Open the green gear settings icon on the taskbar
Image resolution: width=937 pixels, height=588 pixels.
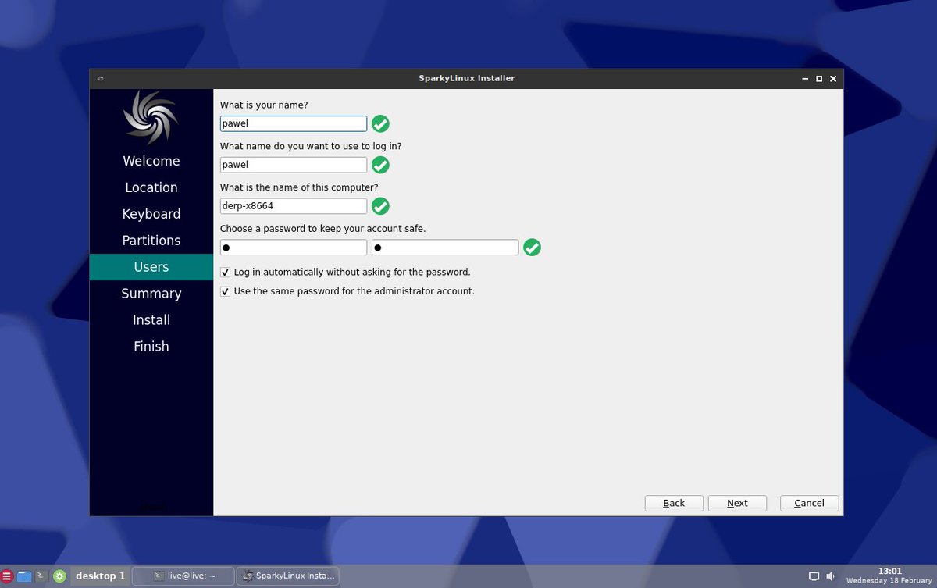[59, 576]
